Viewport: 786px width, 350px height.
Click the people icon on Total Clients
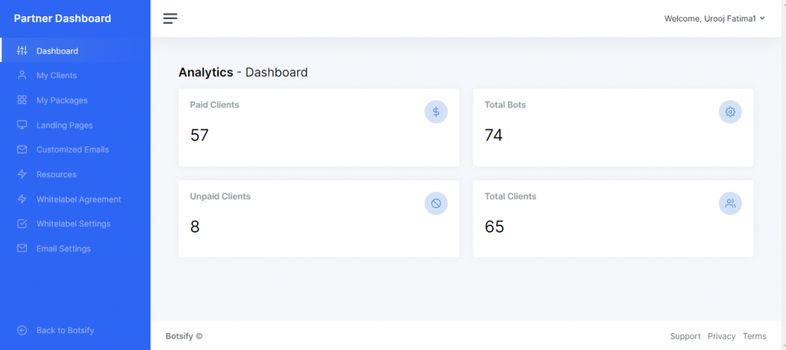[730, 203]
